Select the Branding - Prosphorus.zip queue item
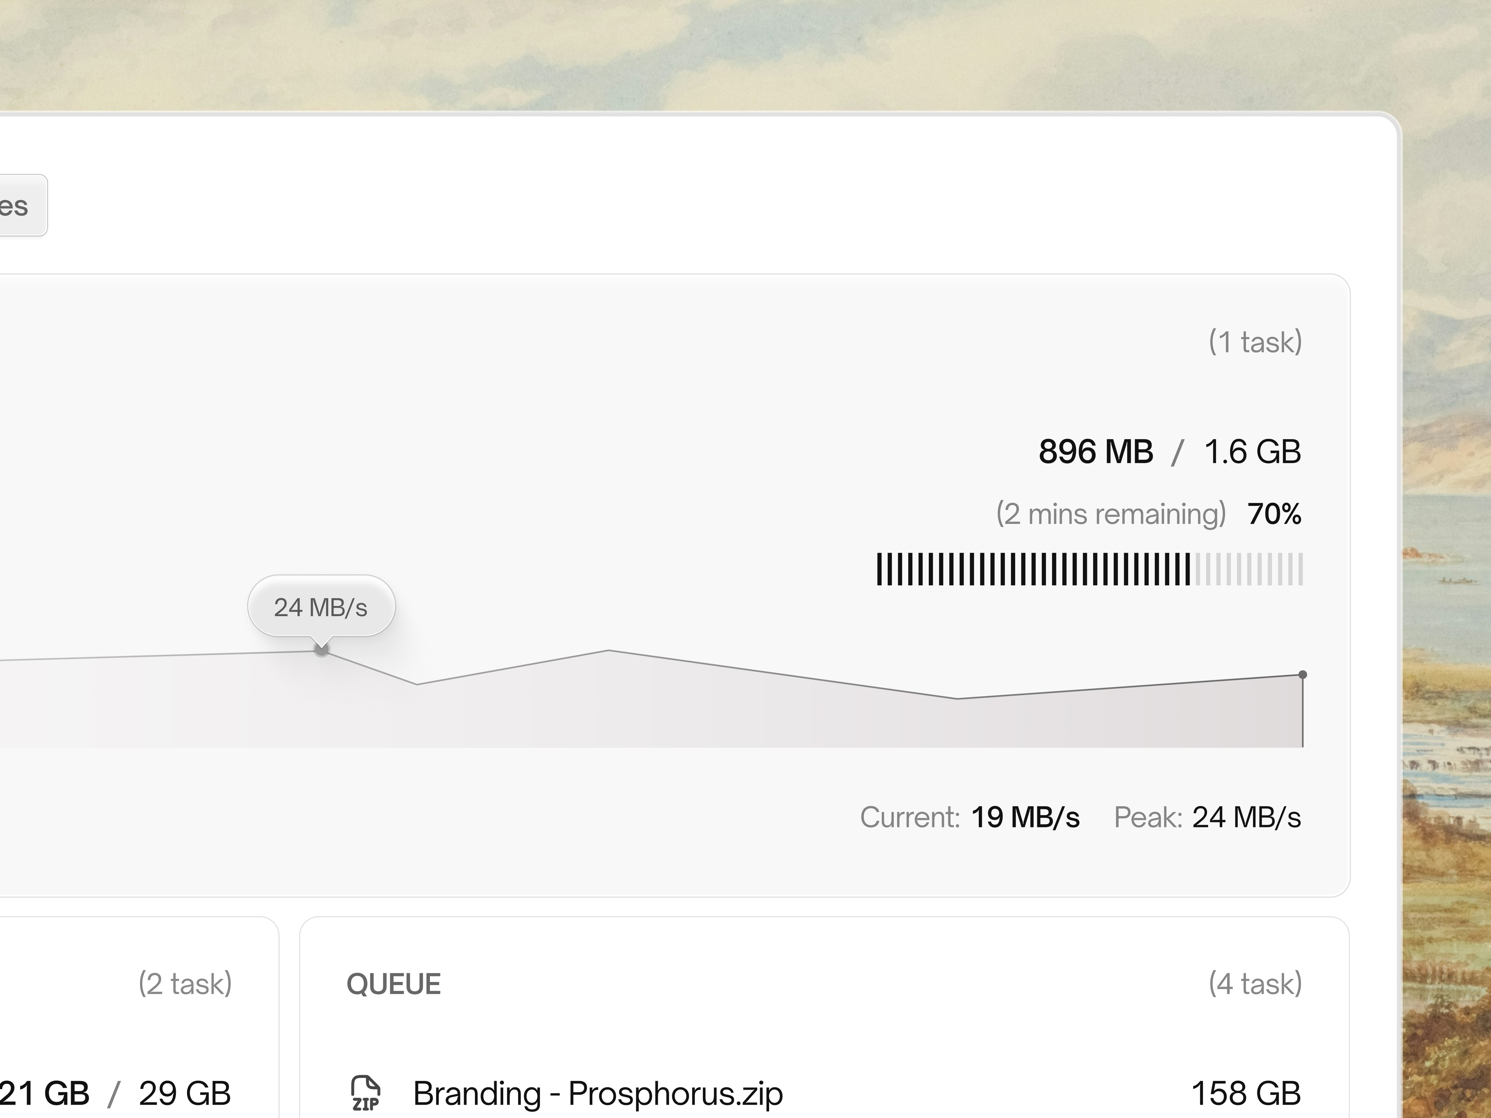 (x=598, y=1093)
